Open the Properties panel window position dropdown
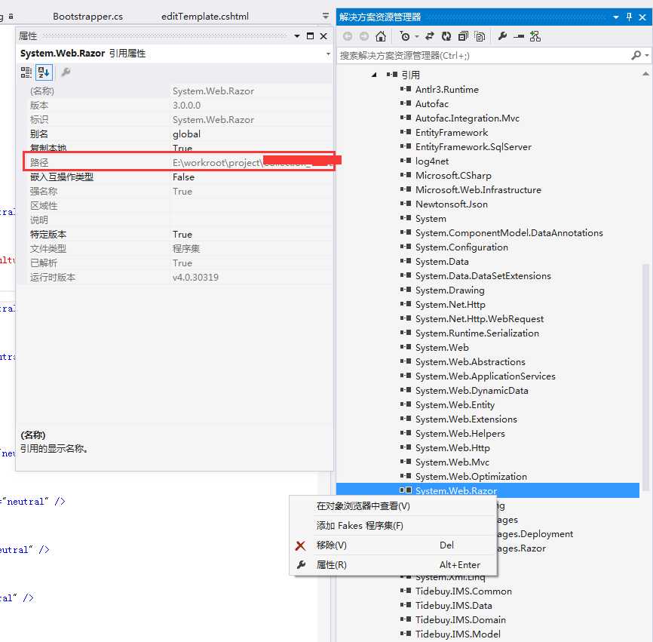The image size is (653, 642). (297, 36)
